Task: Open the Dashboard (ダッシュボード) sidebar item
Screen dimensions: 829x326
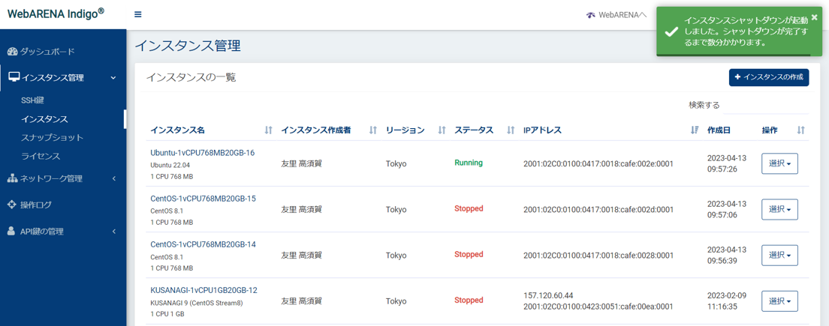Action: (47, 52)
